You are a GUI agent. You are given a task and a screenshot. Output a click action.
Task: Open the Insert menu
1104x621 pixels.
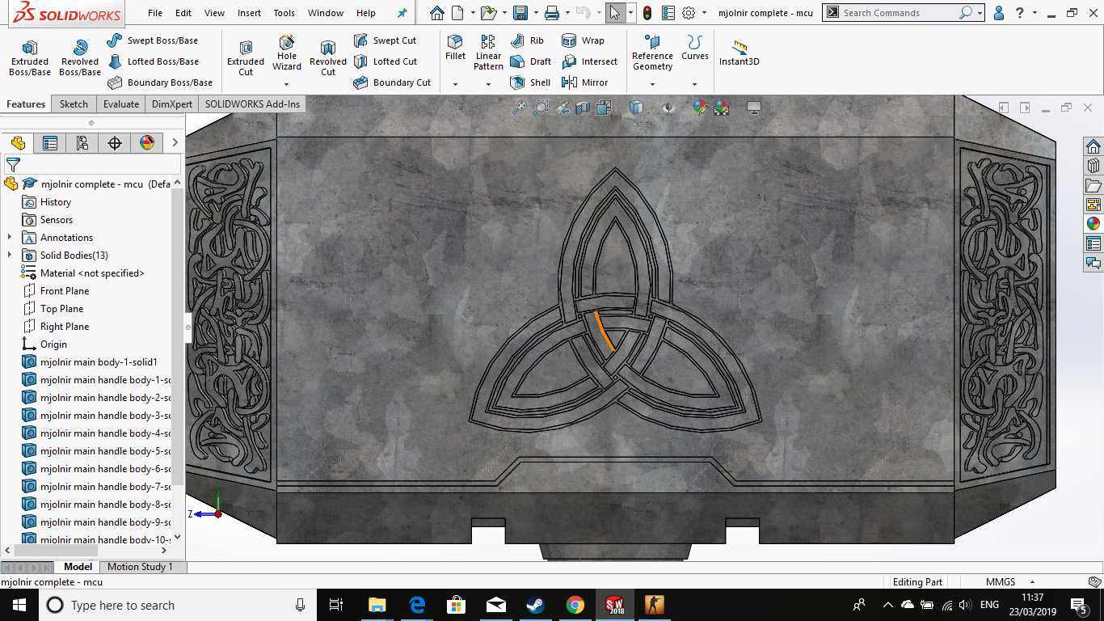(249, 13)
